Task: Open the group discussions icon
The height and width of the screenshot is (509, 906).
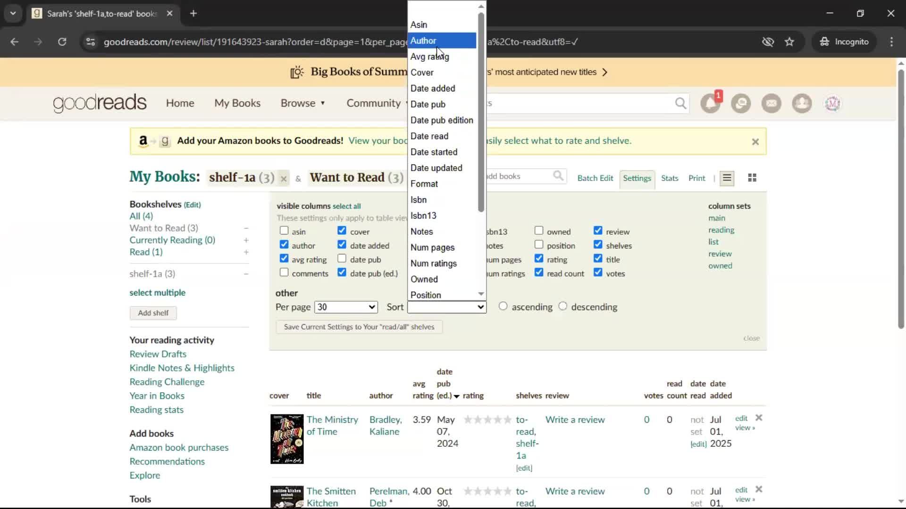Action: coord(741,103)
